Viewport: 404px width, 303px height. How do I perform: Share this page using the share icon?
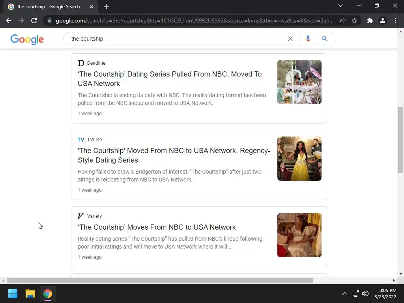(x=342, y=21)
